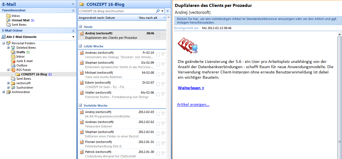
Task: Click the follow-up flag on Stephan's Do 02-09 message
Action: click(163, 65)
